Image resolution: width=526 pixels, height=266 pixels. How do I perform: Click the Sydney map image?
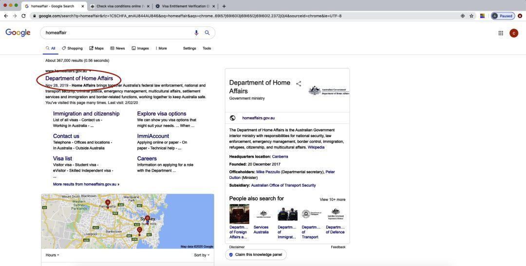(128, 221)
